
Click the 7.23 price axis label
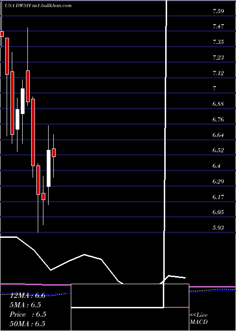coord(218,57)
